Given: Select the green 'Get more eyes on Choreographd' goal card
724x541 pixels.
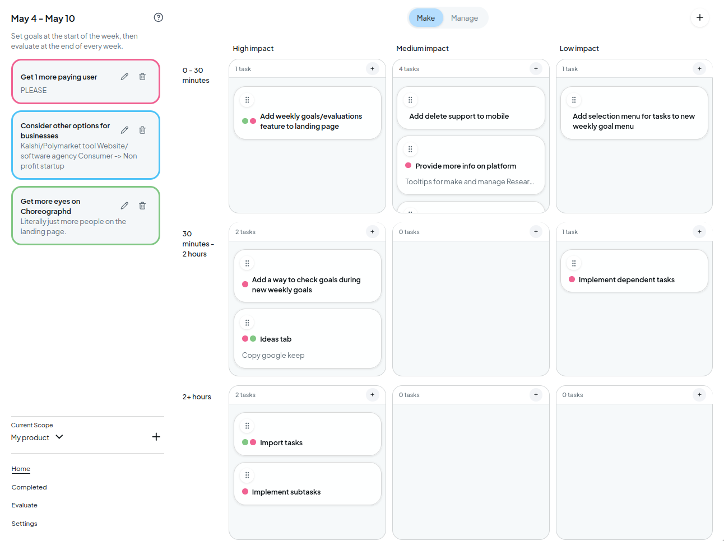Looking at the screenshot, I should [86, 216].
